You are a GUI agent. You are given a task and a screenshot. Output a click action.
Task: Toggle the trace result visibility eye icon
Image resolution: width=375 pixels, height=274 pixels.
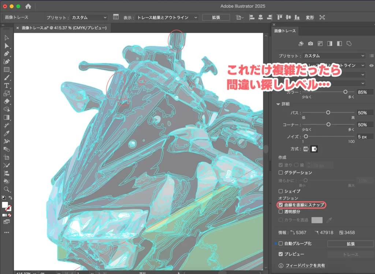click(371, 65)
